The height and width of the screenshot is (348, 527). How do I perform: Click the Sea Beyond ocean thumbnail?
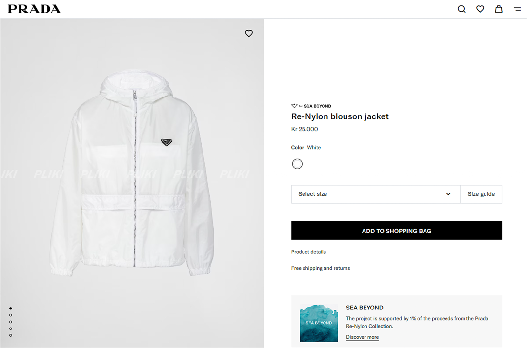tap(319, 323)
